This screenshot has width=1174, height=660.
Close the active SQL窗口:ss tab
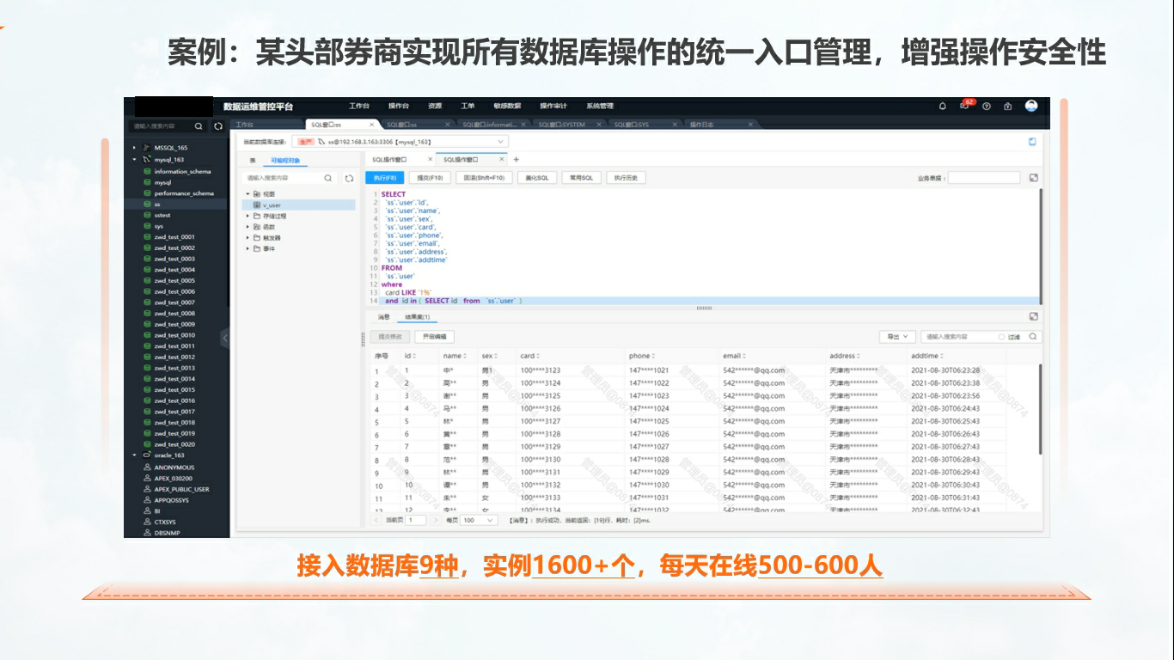(371, 125)
